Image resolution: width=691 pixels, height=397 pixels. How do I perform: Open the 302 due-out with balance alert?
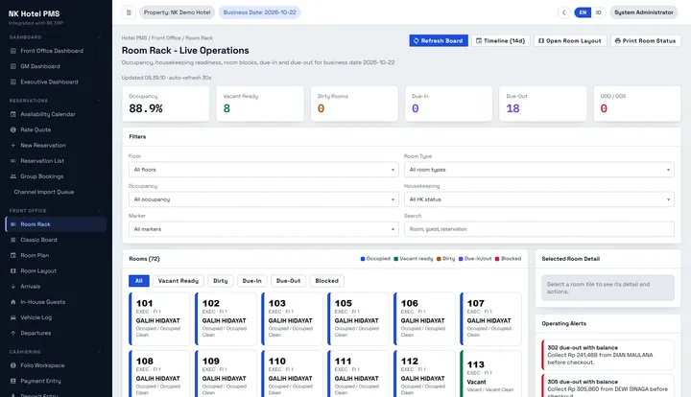pos(608,355)
